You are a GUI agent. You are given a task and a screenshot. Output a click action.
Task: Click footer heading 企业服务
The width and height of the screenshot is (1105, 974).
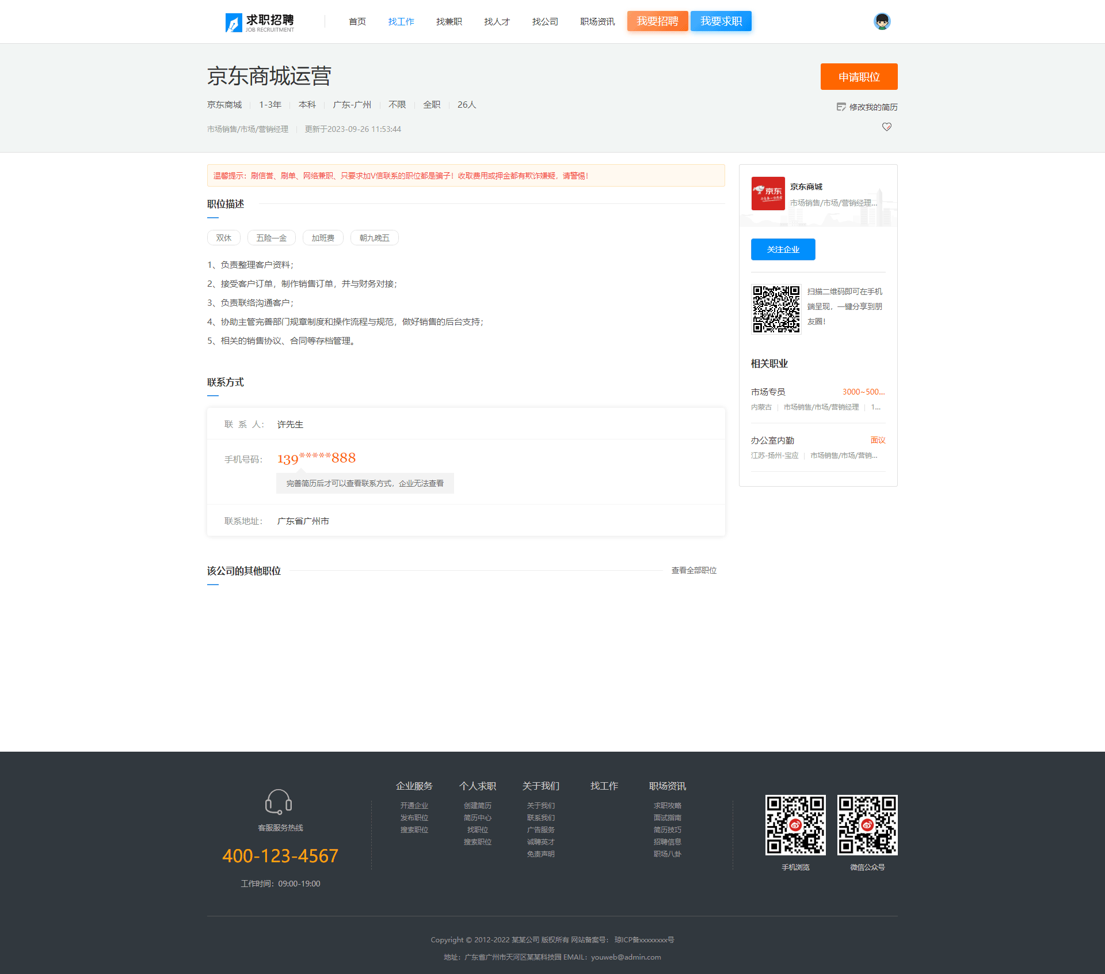414,786
